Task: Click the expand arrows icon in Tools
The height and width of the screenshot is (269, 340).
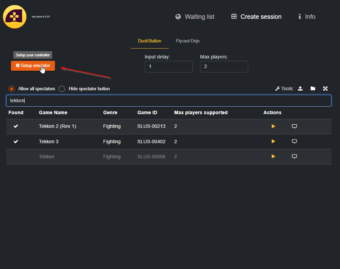Action: (325, 89)
